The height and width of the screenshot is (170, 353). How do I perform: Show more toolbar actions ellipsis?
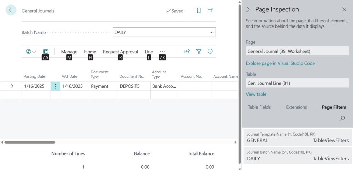click(162, 51)
